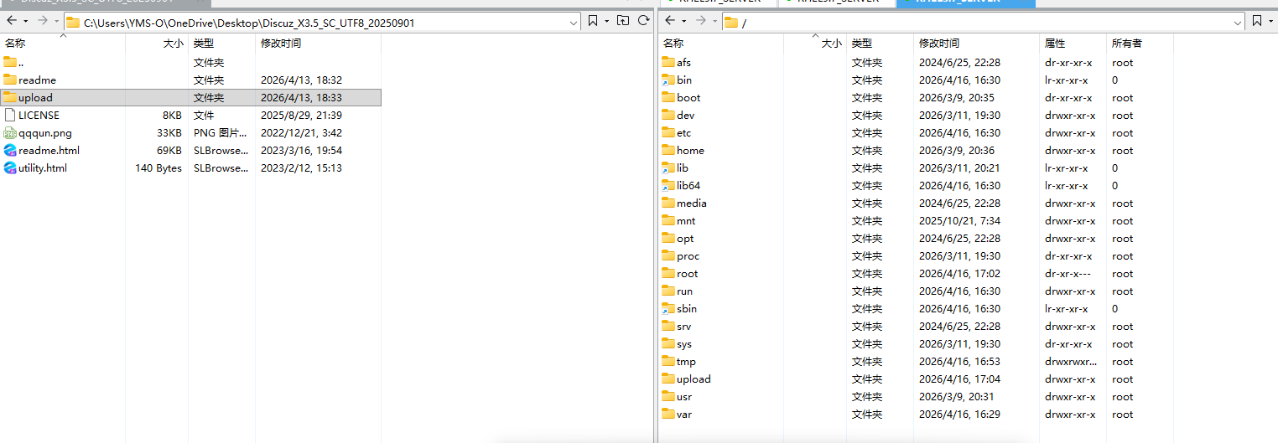The height and width of the screenshot is (443, 1278).
Task: Go forward in the local pane
Action: pos(42,20)
